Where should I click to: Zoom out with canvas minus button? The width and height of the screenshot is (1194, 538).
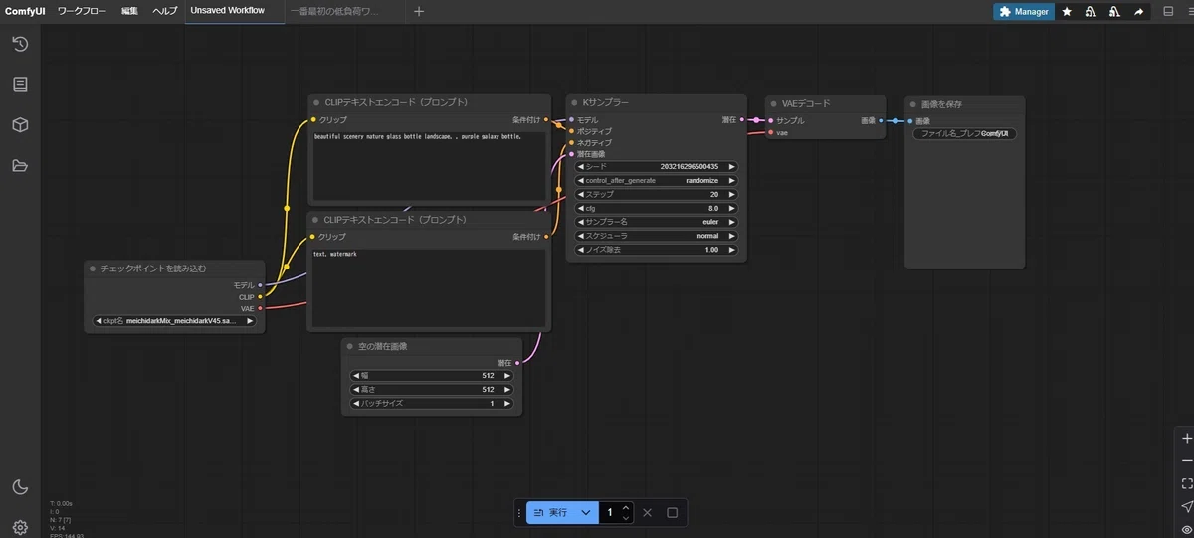click(x=1185, y=461)
